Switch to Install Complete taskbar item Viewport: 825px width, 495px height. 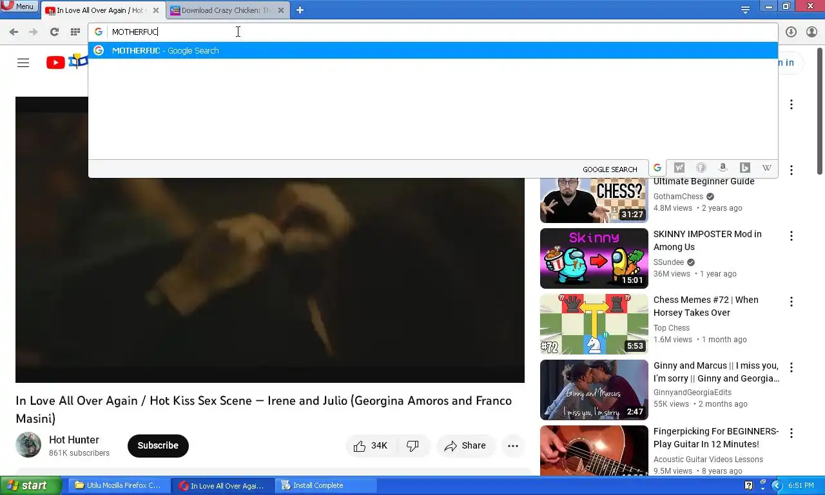pyautogui.click(x=325, y=485)
